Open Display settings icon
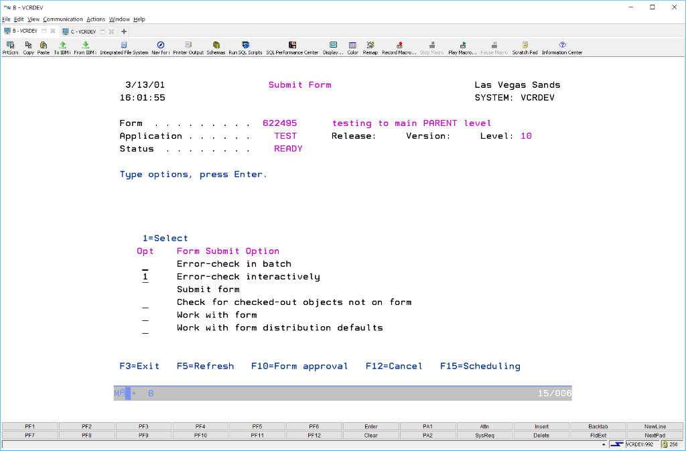The image size is (686, 451). [334, 48]
